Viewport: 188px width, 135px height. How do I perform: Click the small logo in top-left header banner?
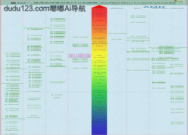click(x=13, y=3)
